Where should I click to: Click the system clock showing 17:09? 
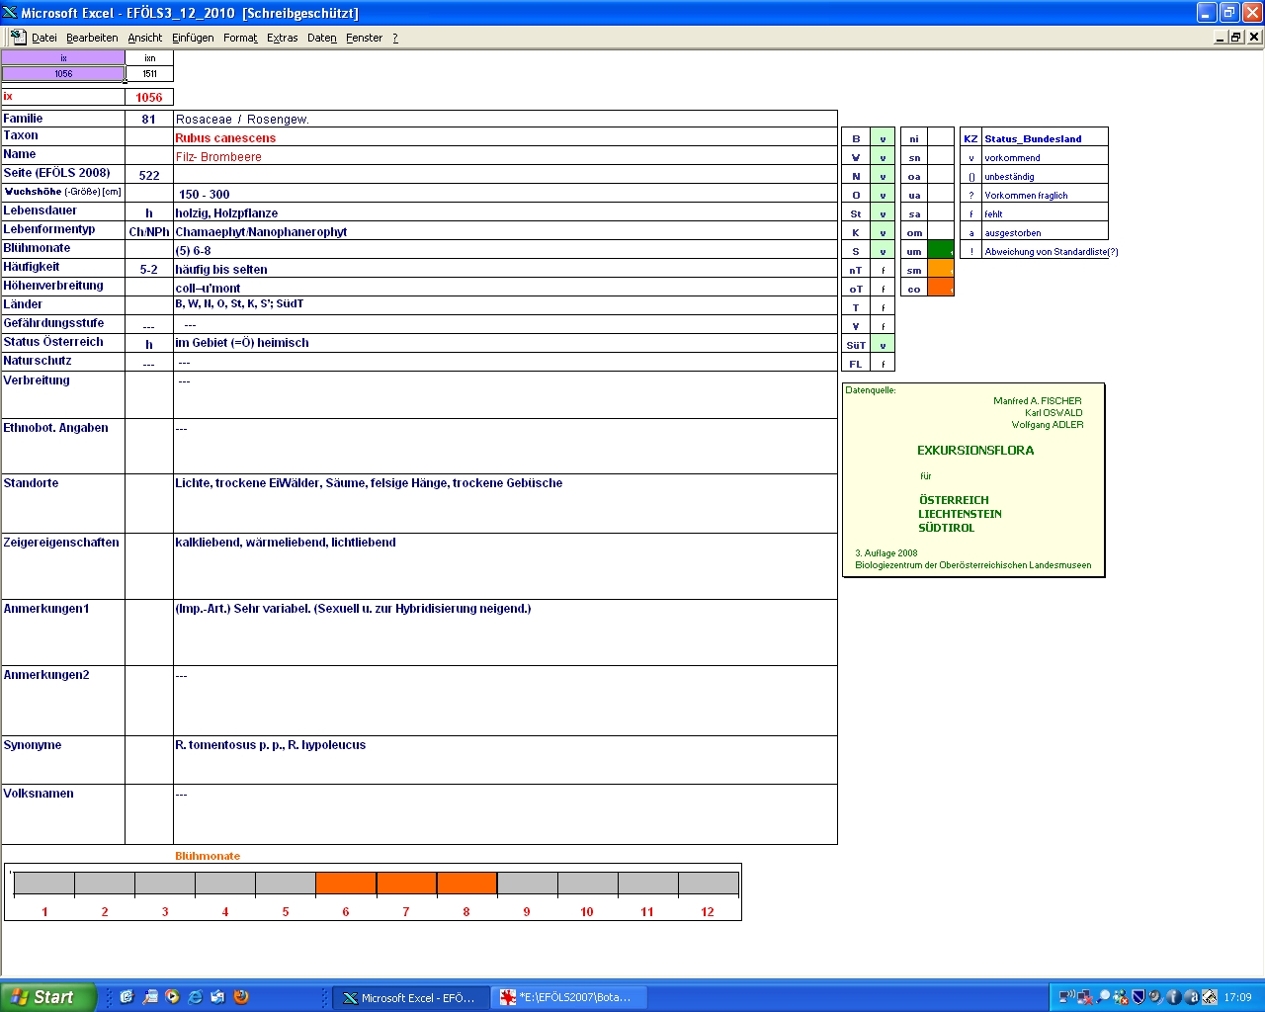coord(1238,997)
